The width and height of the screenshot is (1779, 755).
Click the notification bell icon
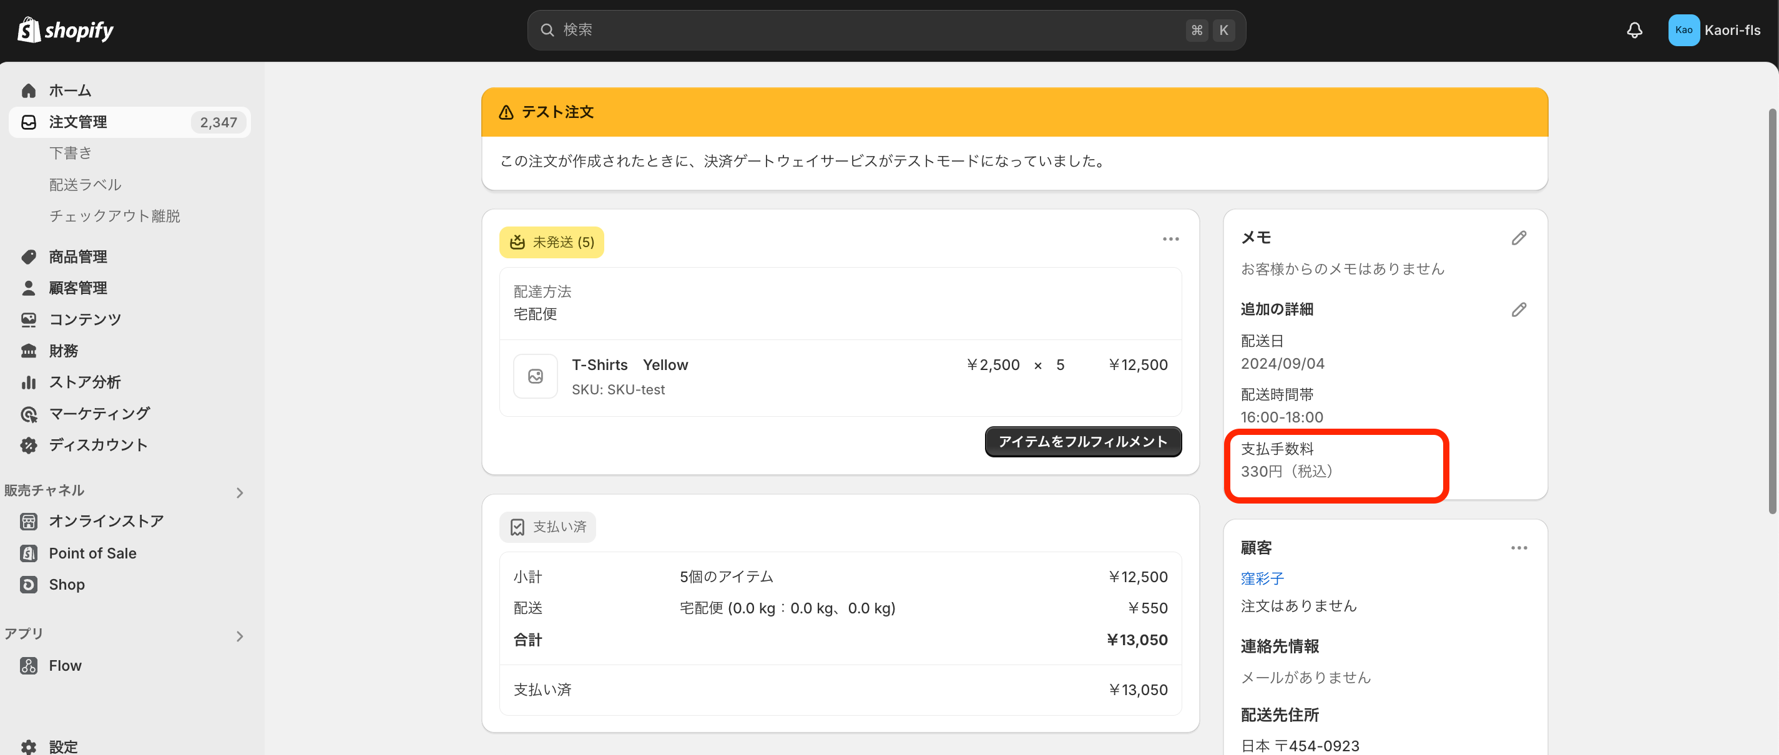(x=1634, y=31)
